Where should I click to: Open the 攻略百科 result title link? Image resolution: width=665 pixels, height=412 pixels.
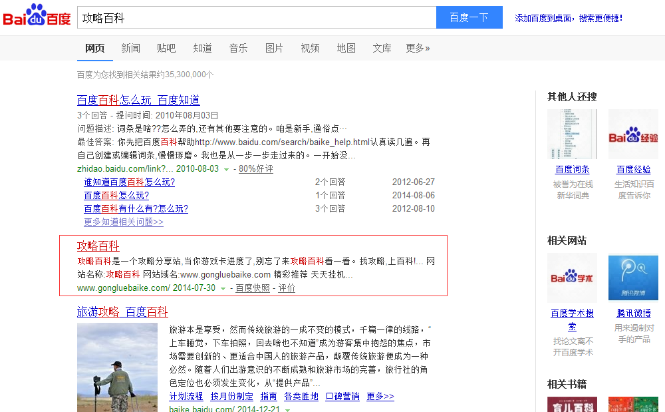coord(98,246)
